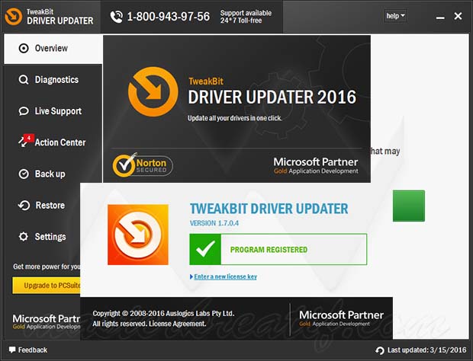Click the Feedback speech bubble icon
The width and height of the screenshot is (473, 361).
(12, 350)
